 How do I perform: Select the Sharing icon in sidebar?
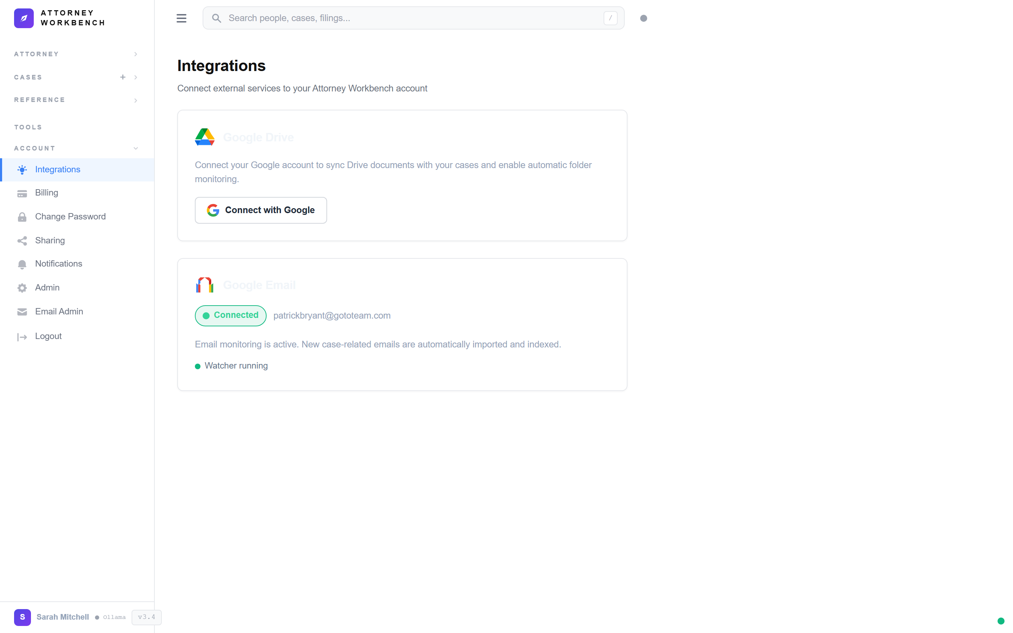pyautogui.click(x=22, y=241)
